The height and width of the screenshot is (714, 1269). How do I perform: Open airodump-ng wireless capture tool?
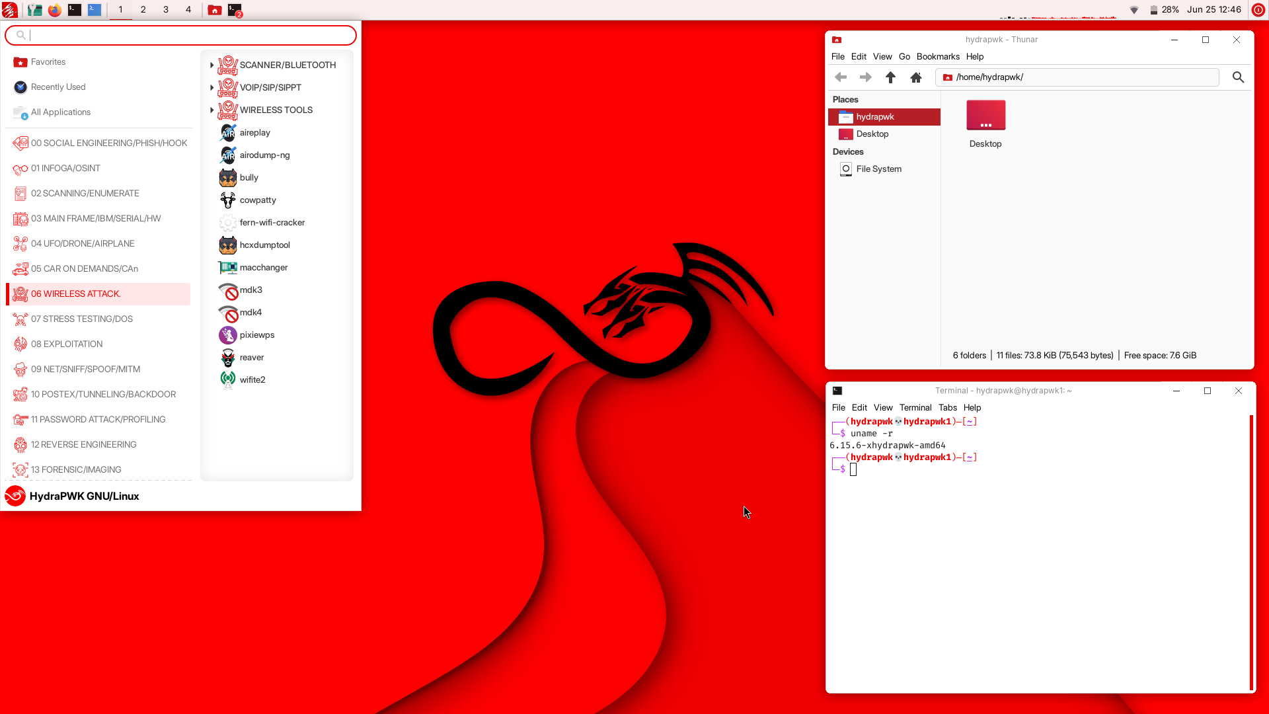264,155
